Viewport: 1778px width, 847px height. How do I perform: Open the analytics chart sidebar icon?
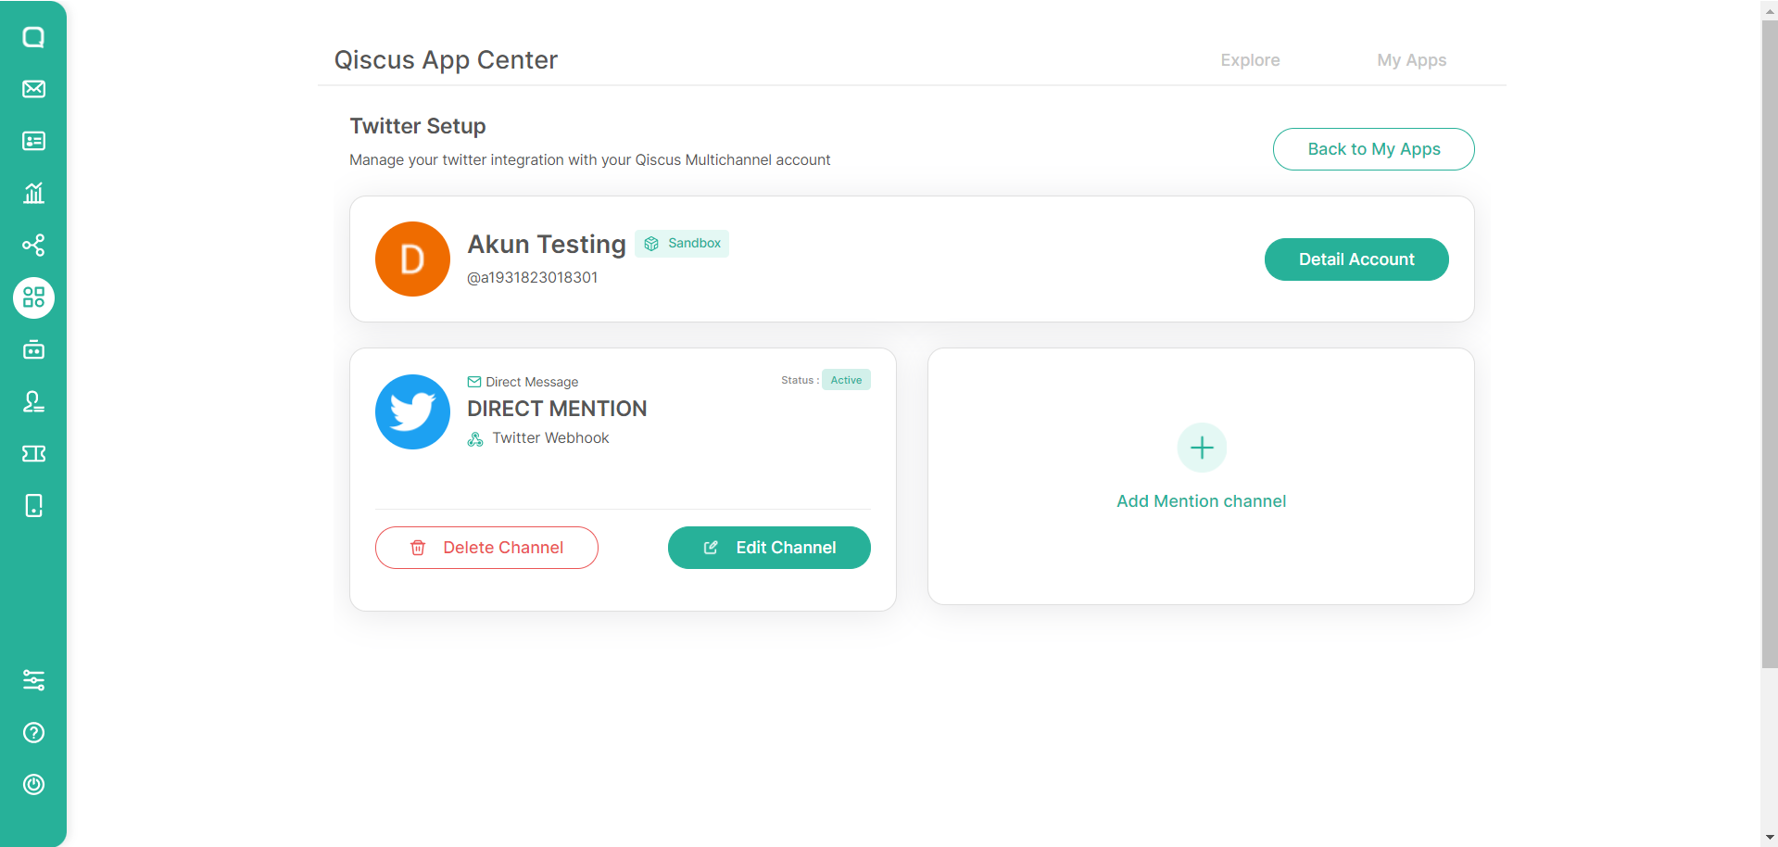[x=33, y=193]
